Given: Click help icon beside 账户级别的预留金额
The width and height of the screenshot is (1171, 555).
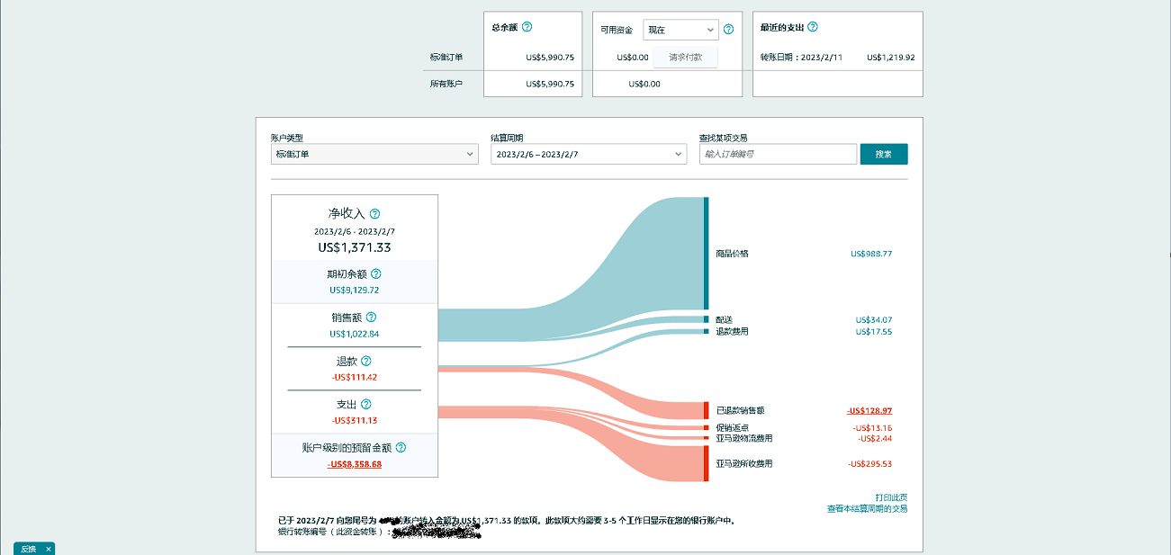Looking at the screenshot, I should 401,447.
